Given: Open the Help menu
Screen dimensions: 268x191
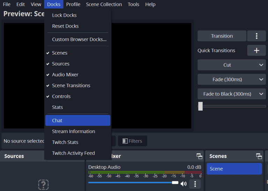Looking at the screenshot, I should [x=150, y=4].
